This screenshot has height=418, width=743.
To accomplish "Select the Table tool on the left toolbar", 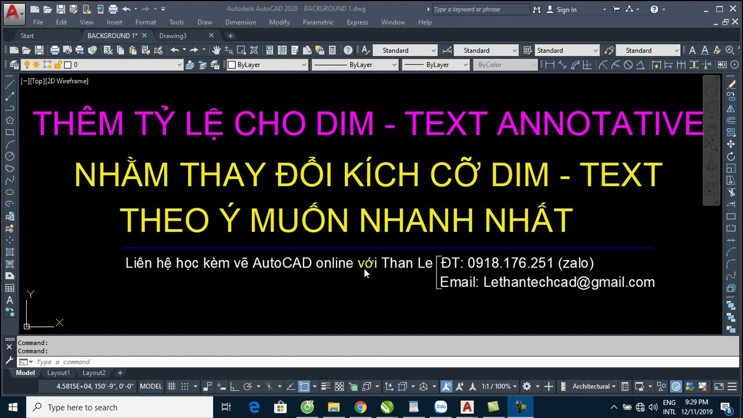I will [x=10, y=288].
